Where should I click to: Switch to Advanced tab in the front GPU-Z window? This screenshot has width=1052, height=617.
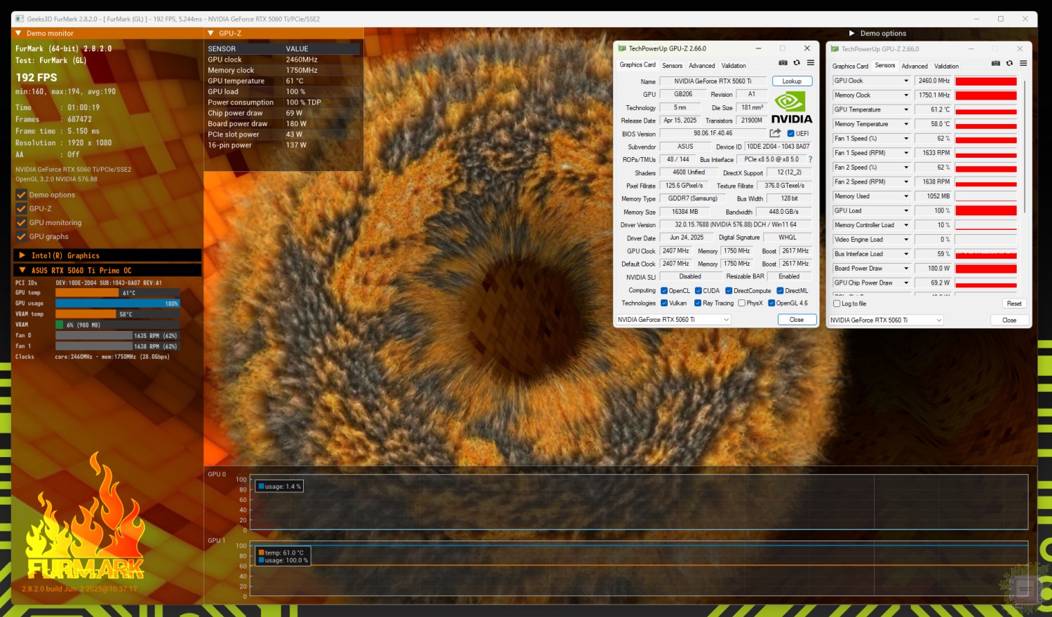pyautogui.click(x=702, y=66)
